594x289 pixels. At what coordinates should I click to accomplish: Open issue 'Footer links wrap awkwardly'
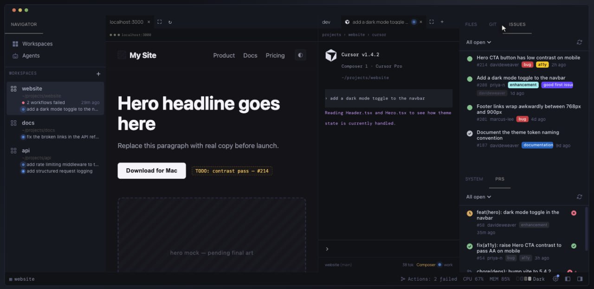(529, 109)
